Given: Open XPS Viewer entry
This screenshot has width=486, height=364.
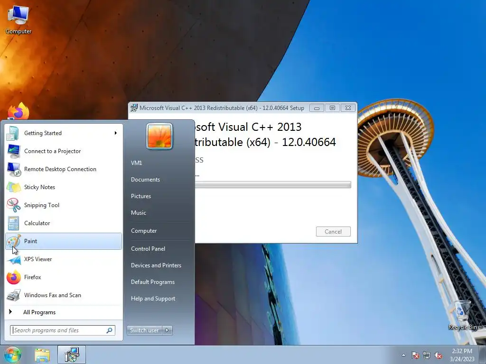Looking at the screenshot, I should [64, 259].
